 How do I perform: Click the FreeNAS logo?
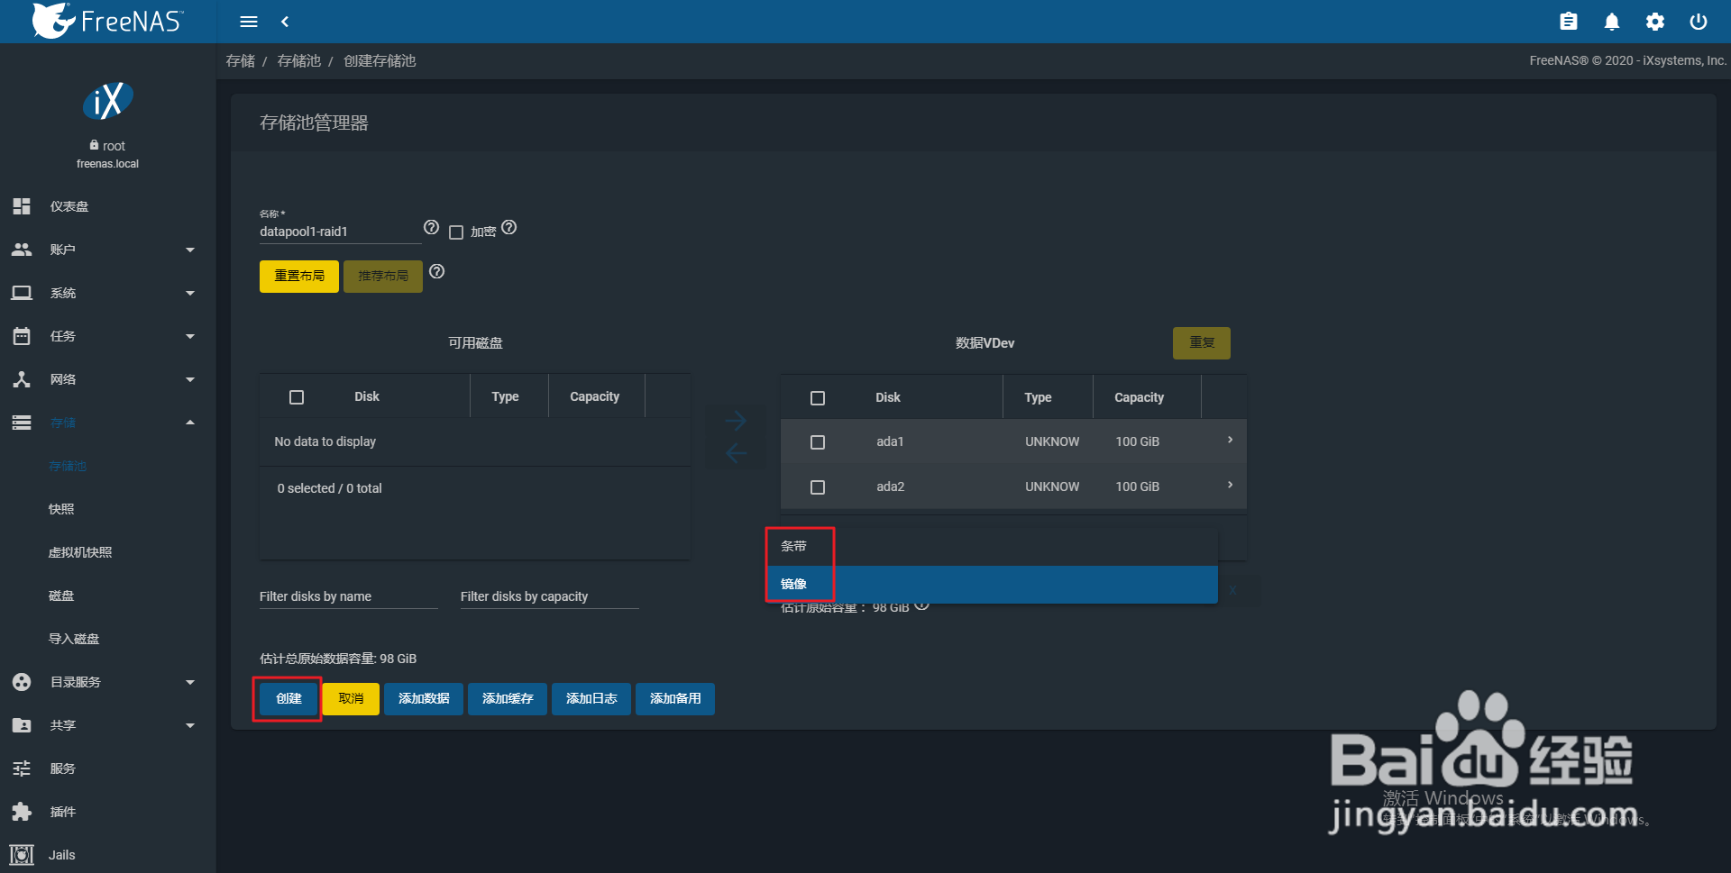[107, 21]
